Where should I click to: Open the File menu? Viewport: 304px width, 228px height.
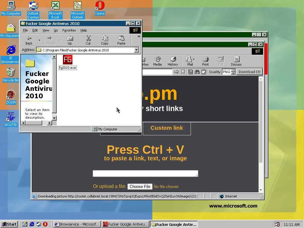pyautogui.click(x=25, y=31)
